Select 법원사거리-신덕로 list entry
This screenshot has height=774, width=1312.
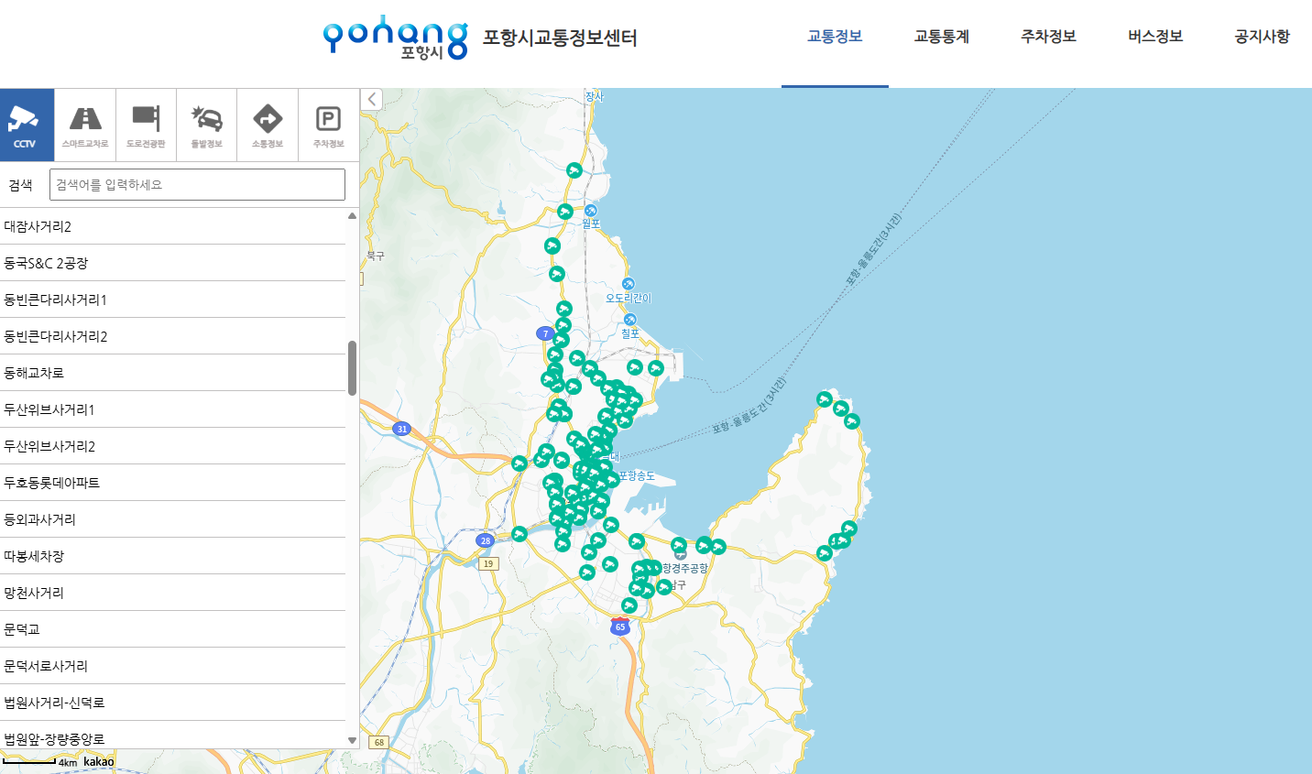(172, 703)
